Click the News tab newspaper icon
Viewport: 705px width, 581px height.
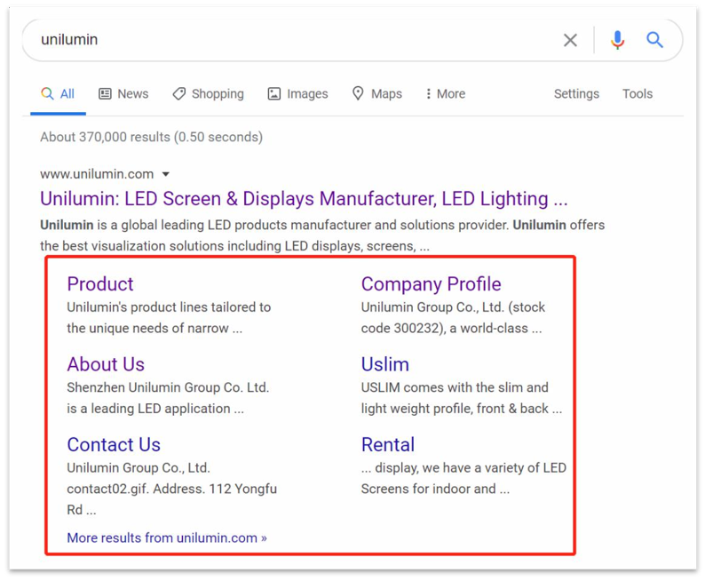[105, 93]
